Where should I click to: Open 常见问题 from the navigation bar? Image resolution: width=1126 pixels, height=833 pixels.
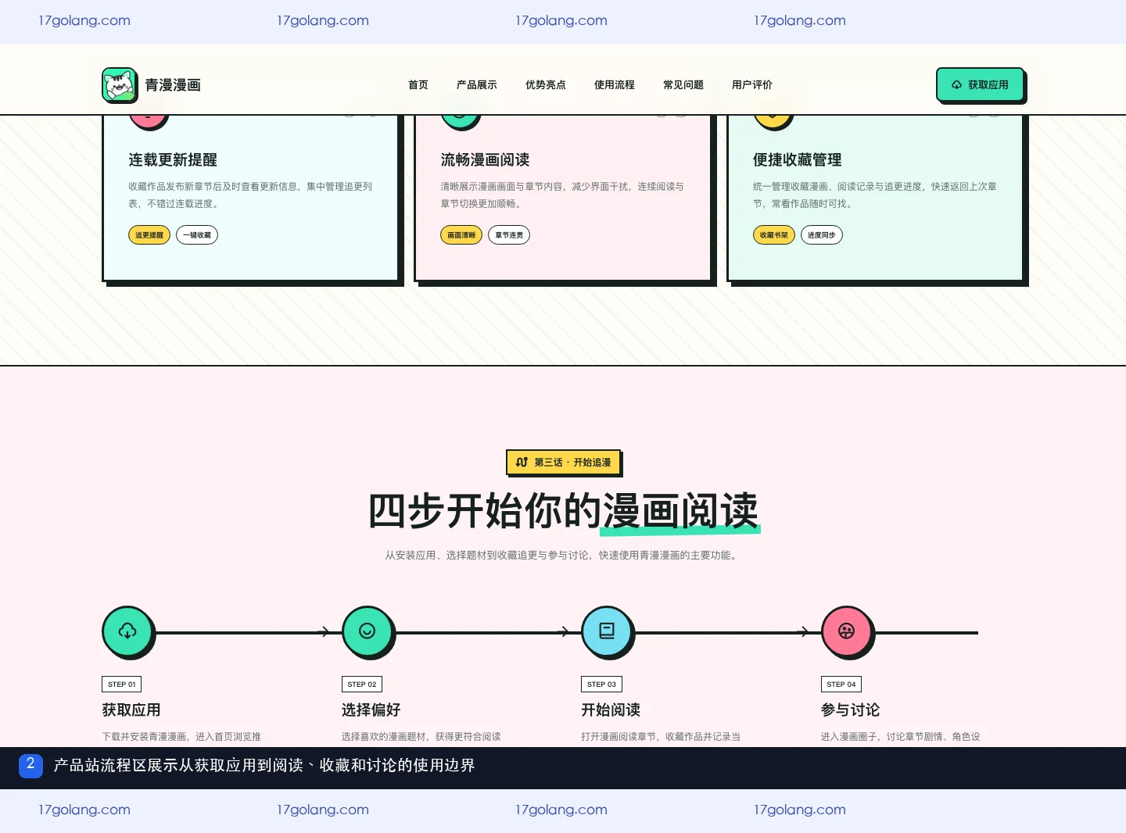click(683, 84)
